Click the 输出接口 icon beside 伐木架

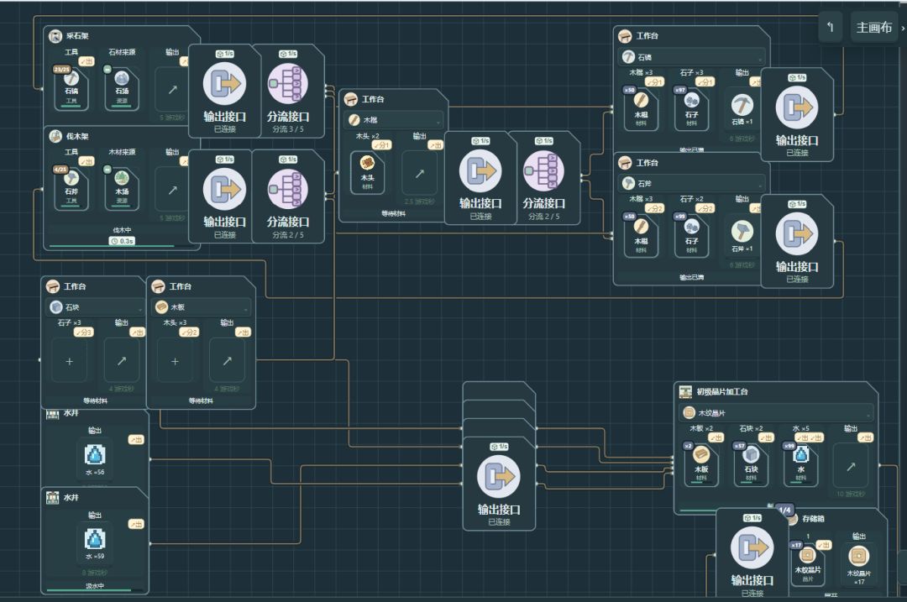click(224, 189)
